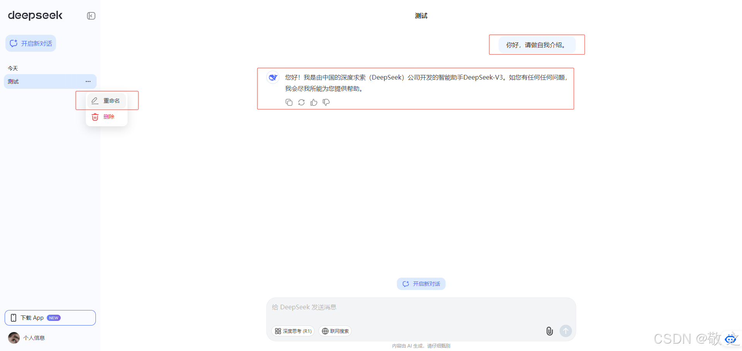Click the 下载 App button
Screen dimensions: 742x351
pos(50,318)
